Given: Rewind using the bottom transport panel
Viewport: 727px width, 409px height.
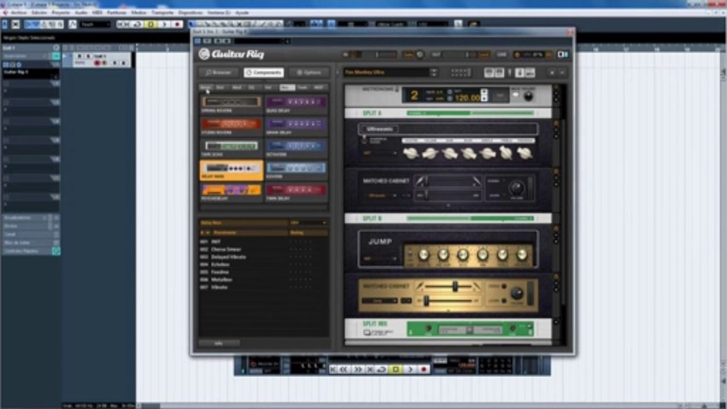Looking at the screenshot, I should [344, 369].
